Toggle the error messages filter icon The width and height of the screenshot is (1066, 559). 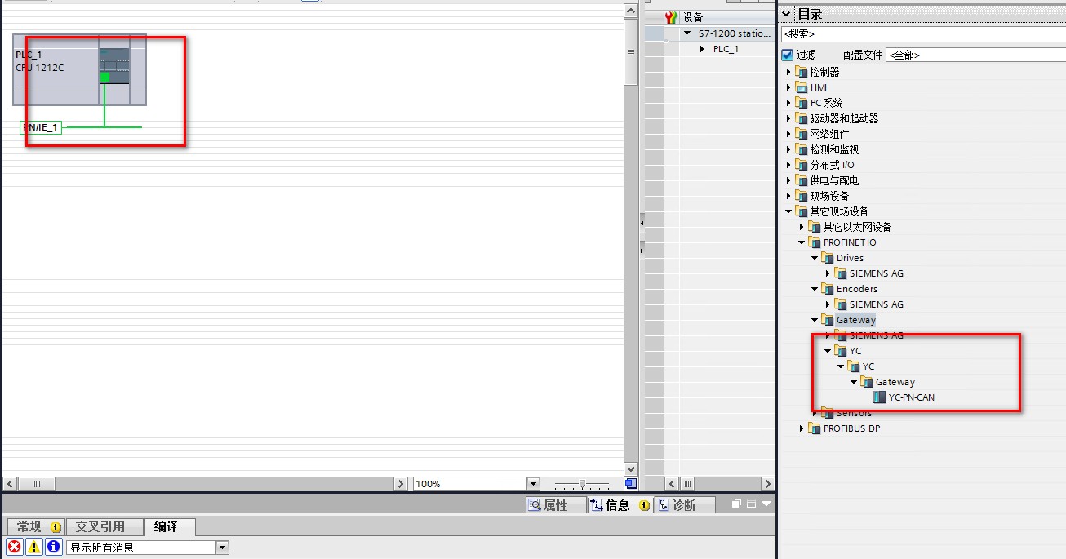[x=14, y=548]
